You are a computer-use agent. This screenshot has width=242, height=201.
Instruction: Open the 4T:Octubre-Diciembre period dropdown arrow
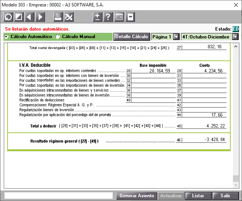(236, 37)
